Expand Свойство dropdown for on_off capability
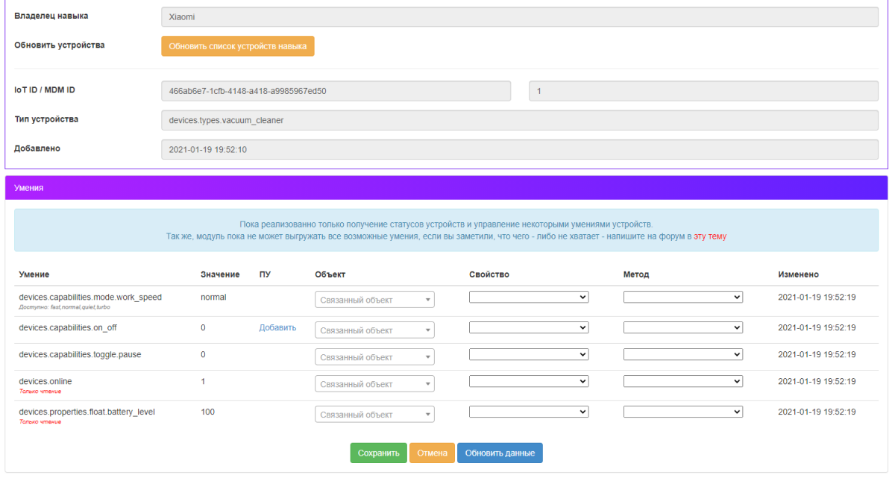 point(529,327)
